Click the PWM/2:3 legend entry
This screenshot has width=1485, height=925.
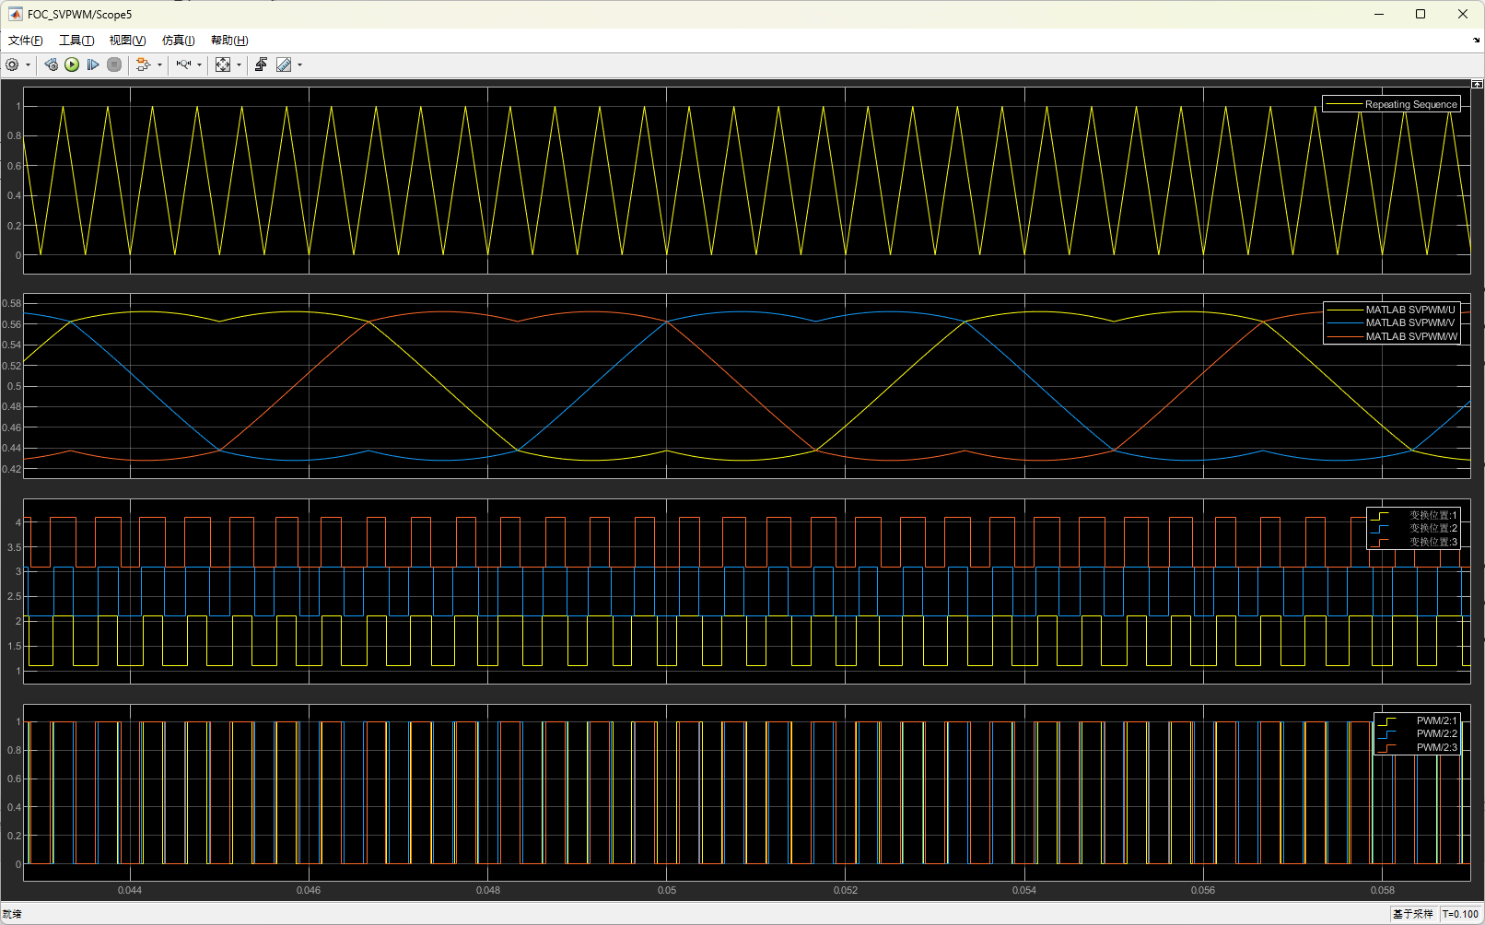(1417, 747)
